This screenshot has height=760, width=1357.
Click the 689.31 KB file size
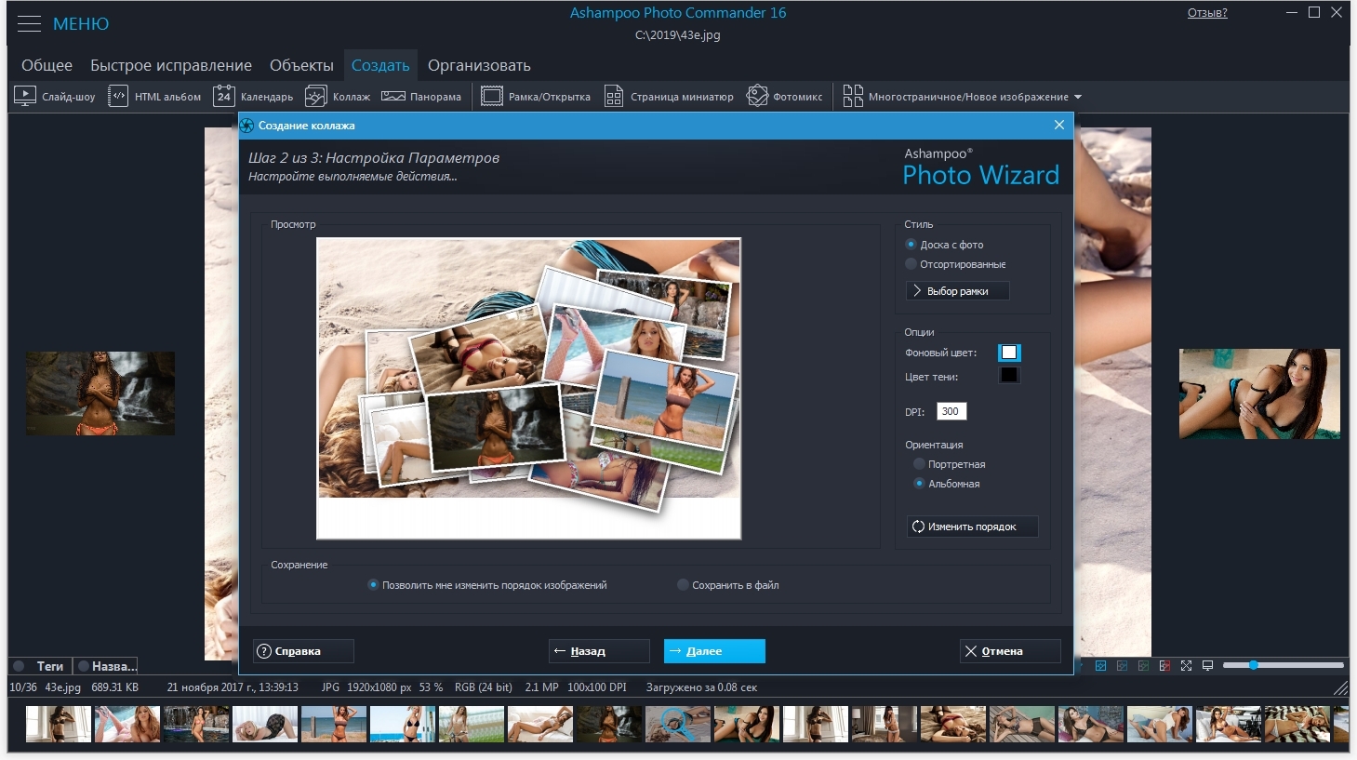(115, 687)
